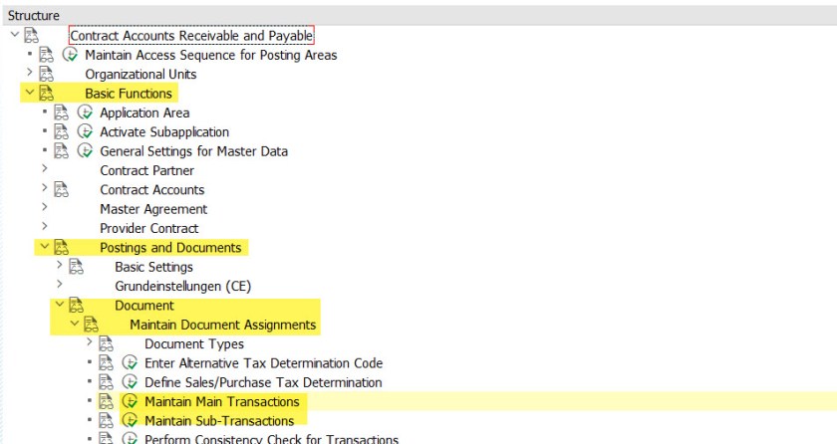
Task: Expand the Document Types node
Action: [89, 341]
